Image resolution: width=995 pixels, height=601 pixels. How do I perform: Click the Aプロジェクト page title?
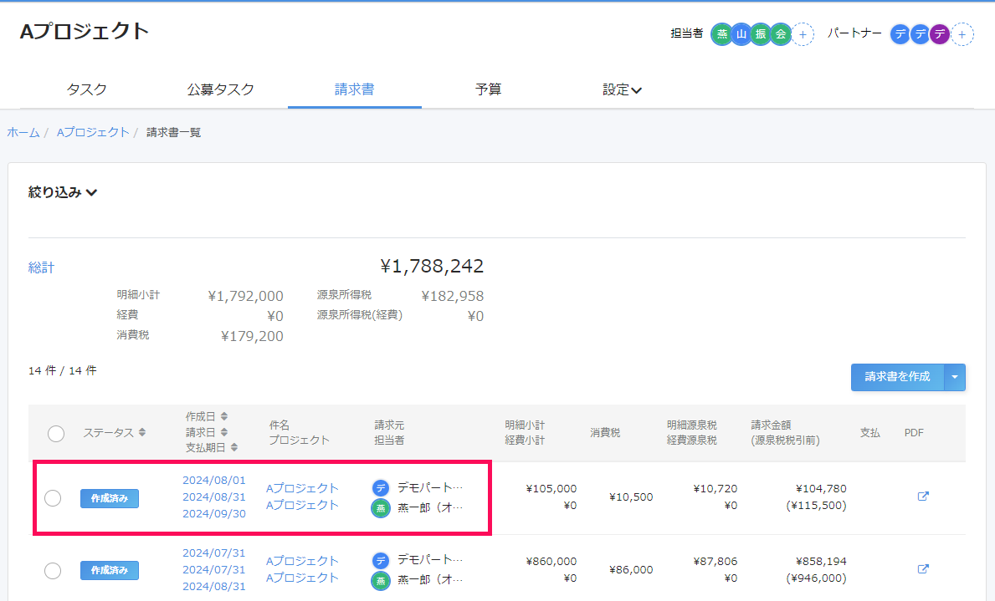[85, 32]
